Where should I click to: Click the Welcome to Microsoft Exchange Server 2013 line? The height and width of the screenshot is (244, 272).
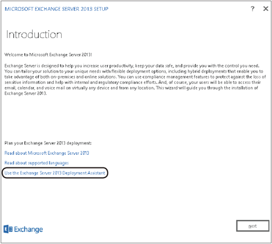pyautogui.click(x=48, y=54)
